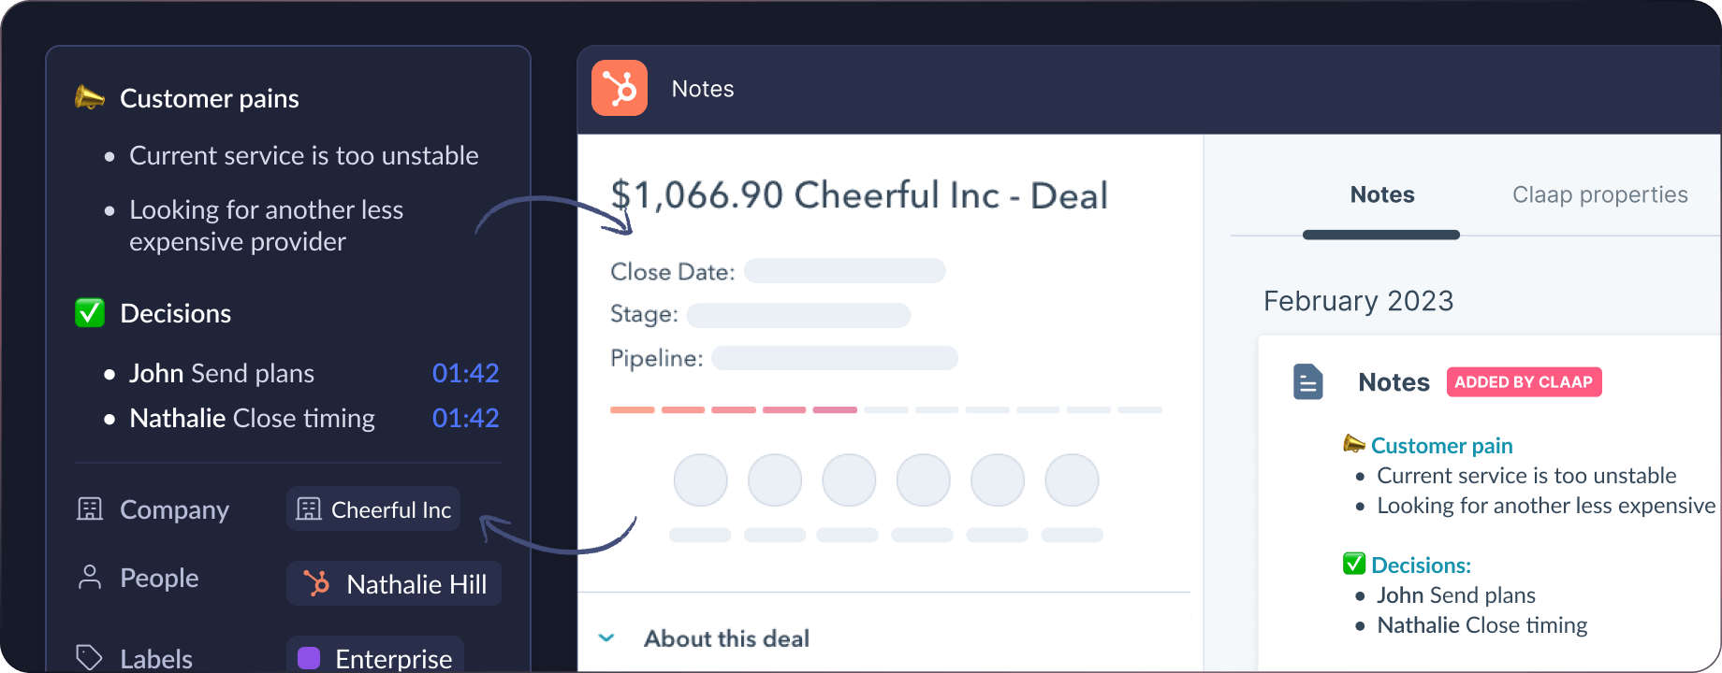Click the tag icon beside Labels
Viewport: 1722px width, 673px height.
(x=89, y=657)
